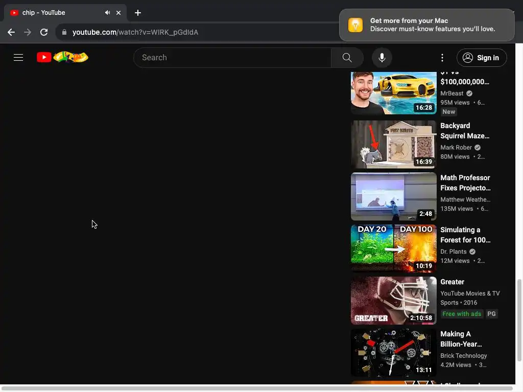Image resolution: width=523 pixels, height=392 pixels.
Task: Click the PG rating badge
Action: (x=491, y=314)
